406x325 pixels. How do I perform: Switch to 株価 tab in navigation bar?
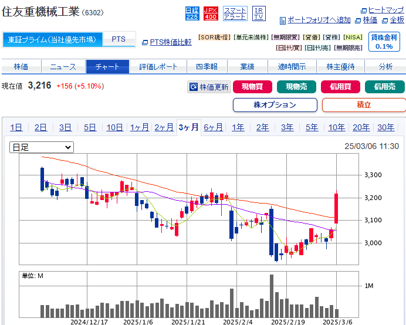pyautogui.click(x=21, y=66)
